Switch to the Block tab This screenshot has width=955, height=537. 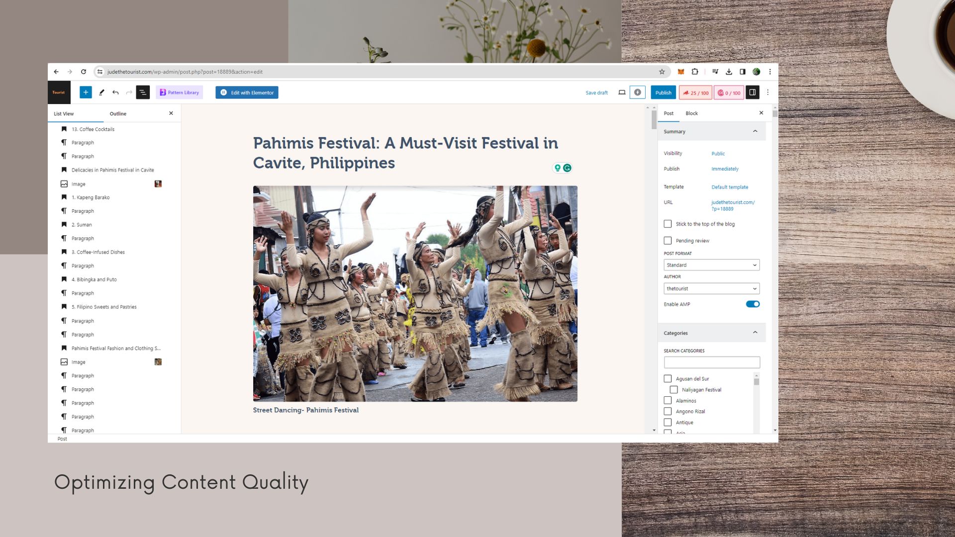tap(691, 113)
